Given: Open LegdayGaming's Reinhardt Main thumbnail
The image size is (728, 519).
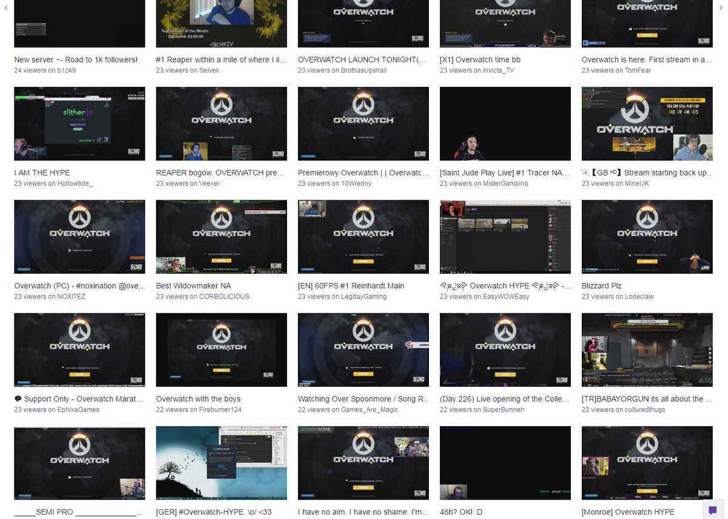Looking at the screenshot, I should (363, 237).
